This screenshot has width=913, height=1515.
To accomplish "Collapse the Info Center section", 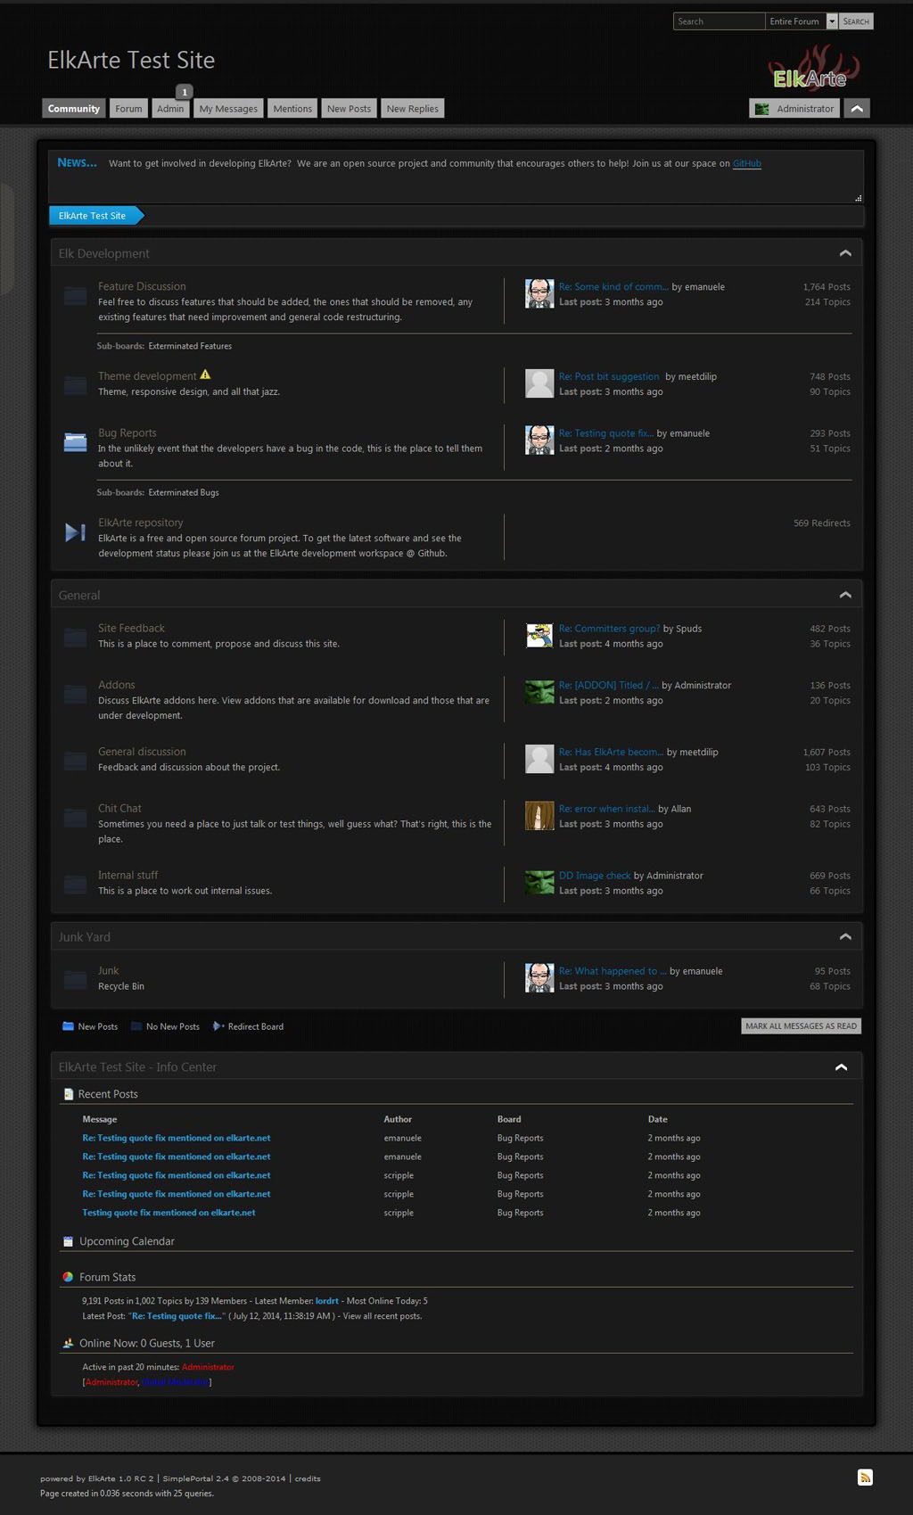I will tap(841, 1067).
